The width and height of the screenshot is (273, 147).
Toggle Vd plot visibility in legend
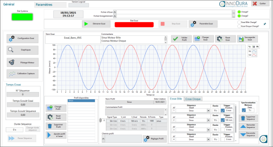click(x=254, y=55)
